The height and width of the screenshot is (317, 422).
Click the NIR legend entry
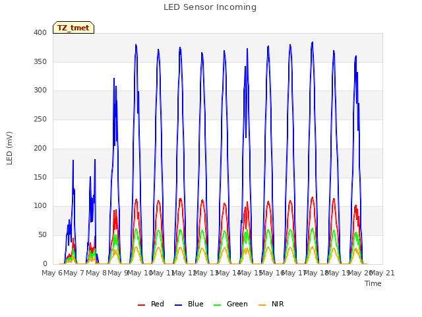click(271, 304)
